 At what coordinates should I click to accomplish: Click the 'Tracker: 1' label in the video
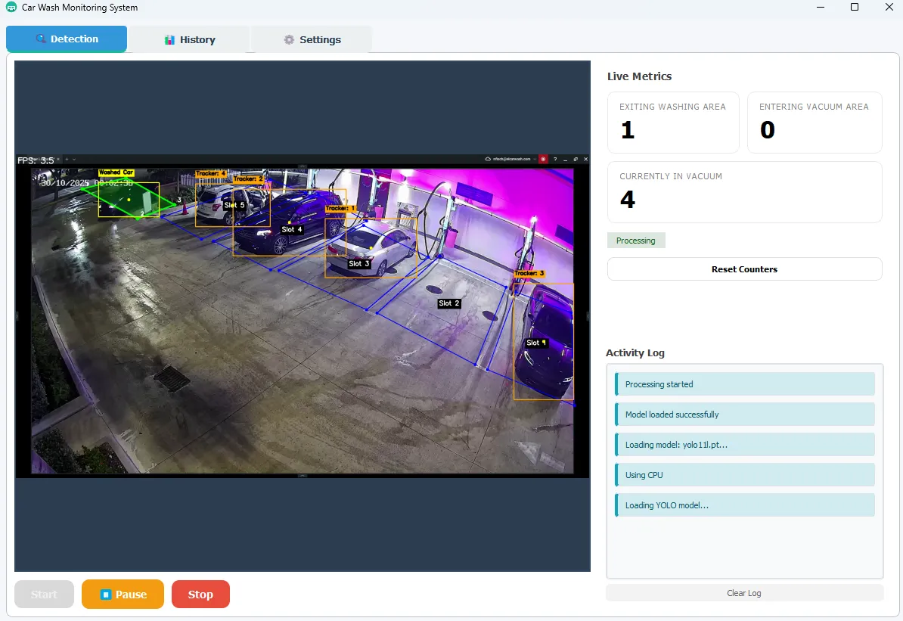click(340, 208)
